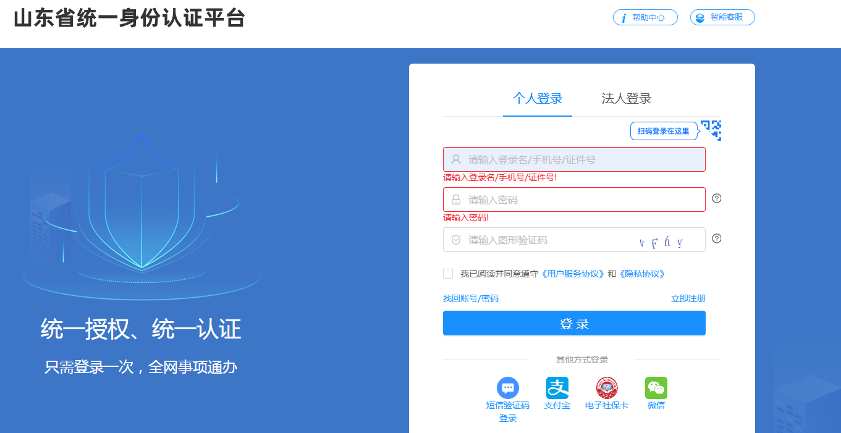Switch to 个人登录 tab
This screenshot has width=841, height=433.
click(538, 99)
